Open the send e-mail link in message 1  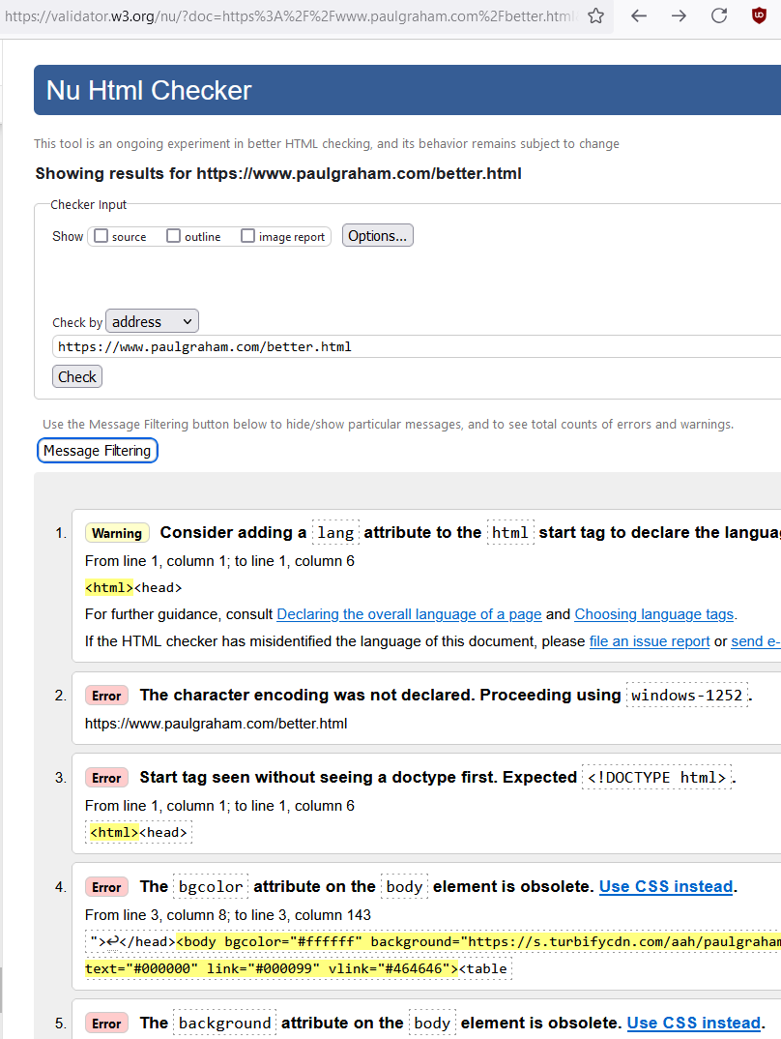[x=756, y=641]
